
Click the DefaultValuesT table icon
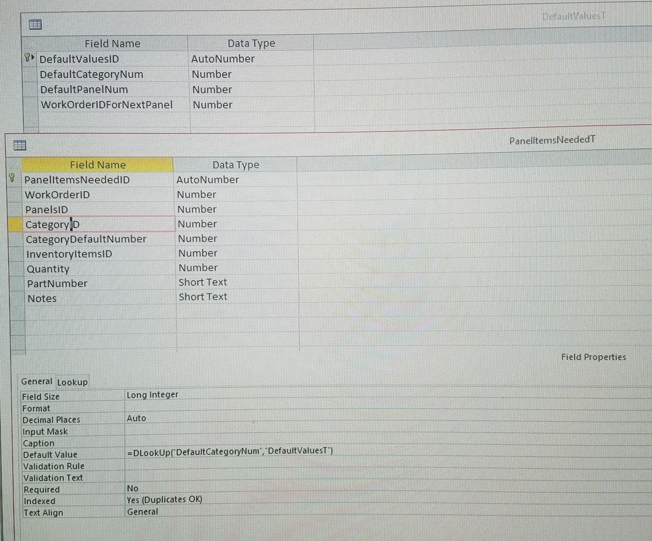click(x=35, y=25)
